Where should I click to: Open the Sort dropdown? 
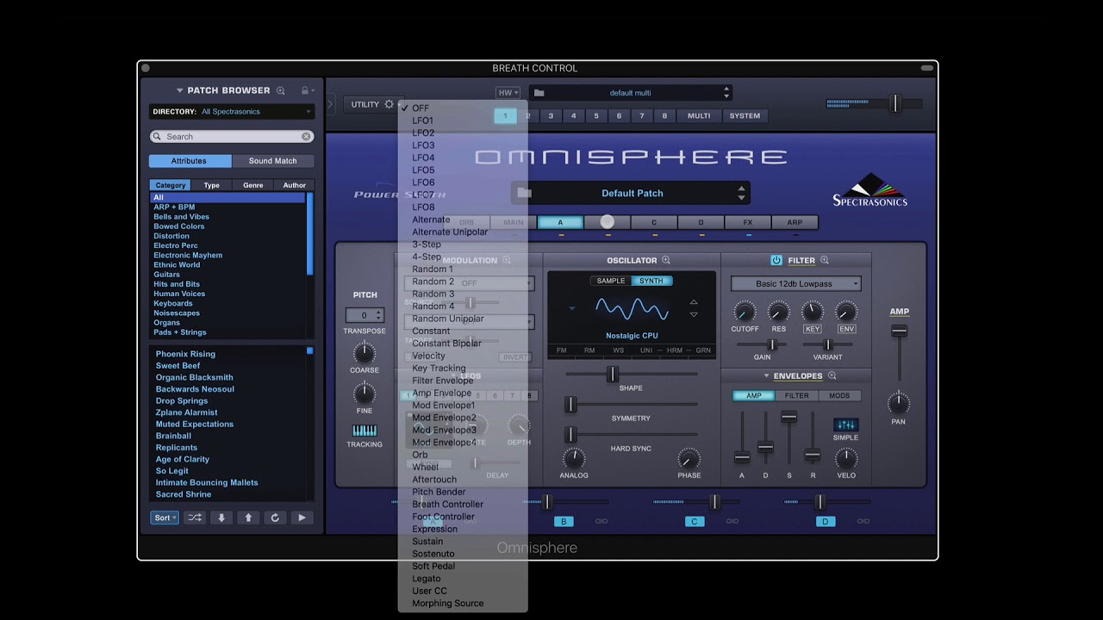click(164, 518)
